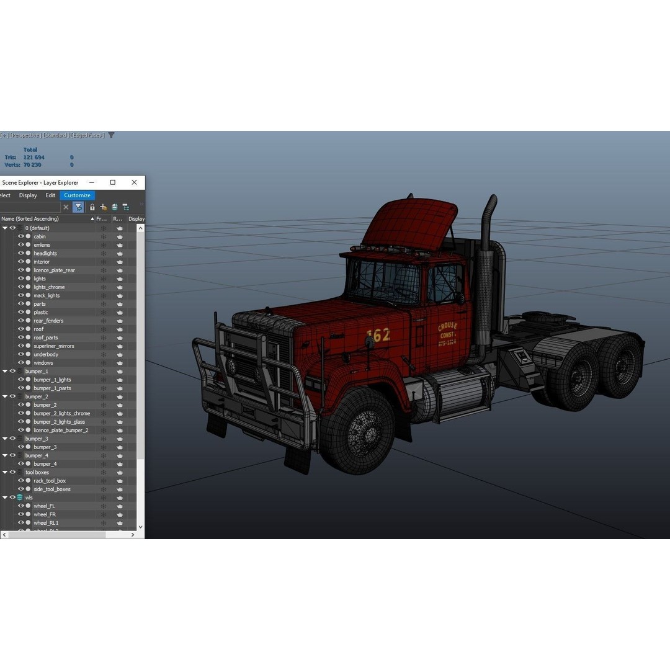670x670 pixels.
Task: Open the Display menu in Layer Explorer
Action: (x=28, y=195)
